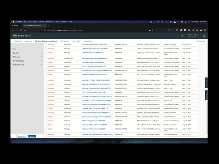Select Findings & Recommendations tab

coord(46,41)
